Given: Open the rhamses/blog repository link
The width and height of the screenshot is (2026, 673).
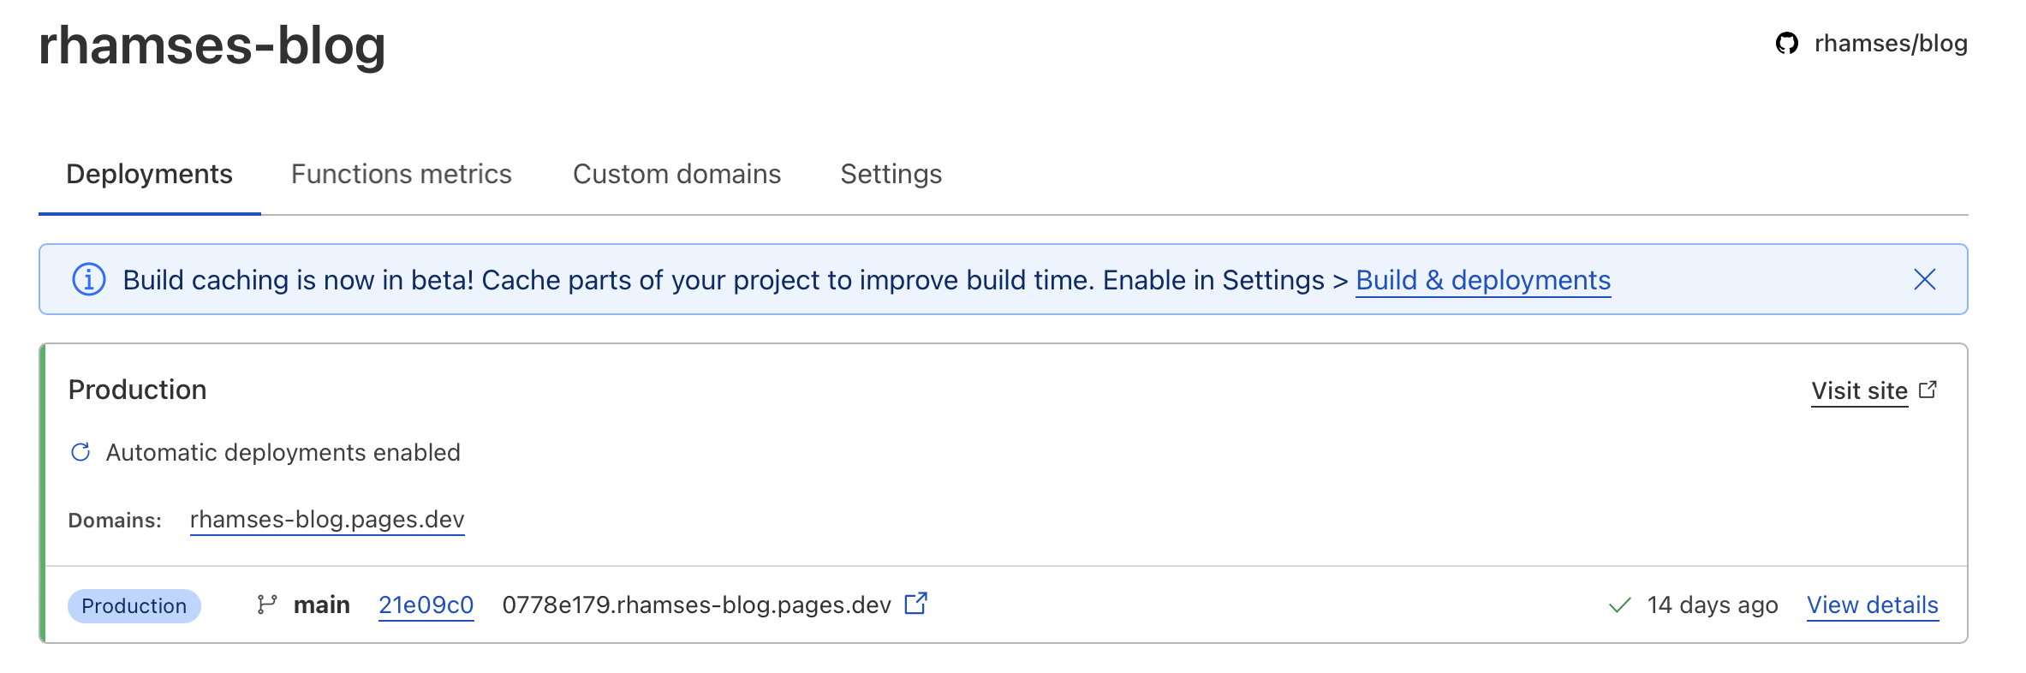Looking at the screenshot, I should click(x=1890, y=44).
